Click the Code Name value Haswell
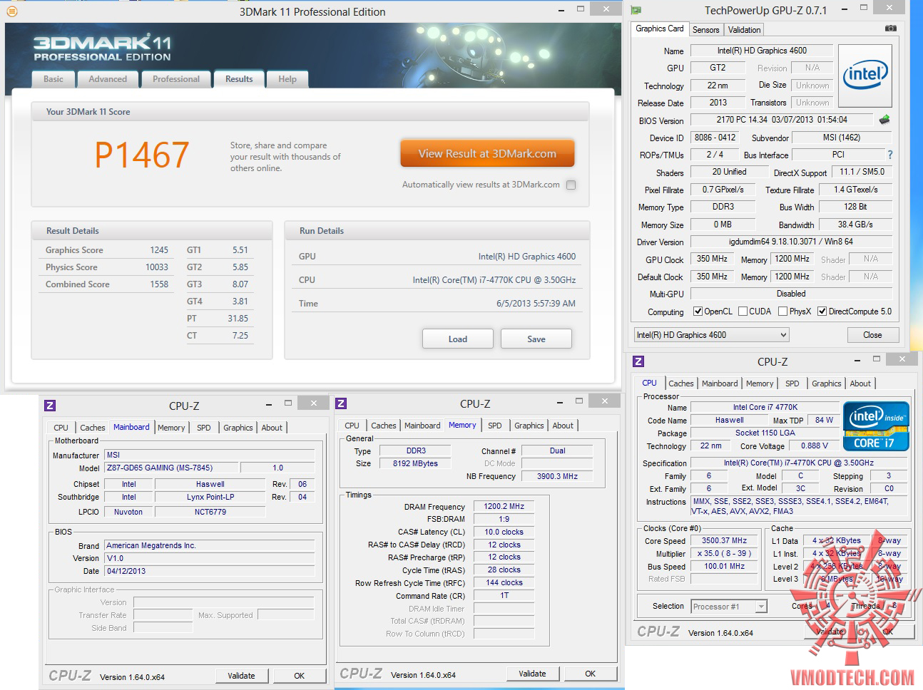This screenshot has height=690, width=923. [x=729, y=421]
